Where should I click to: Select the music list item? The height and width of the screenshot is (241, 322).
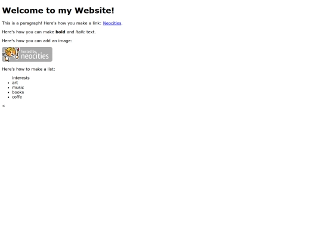coord(18,87)
